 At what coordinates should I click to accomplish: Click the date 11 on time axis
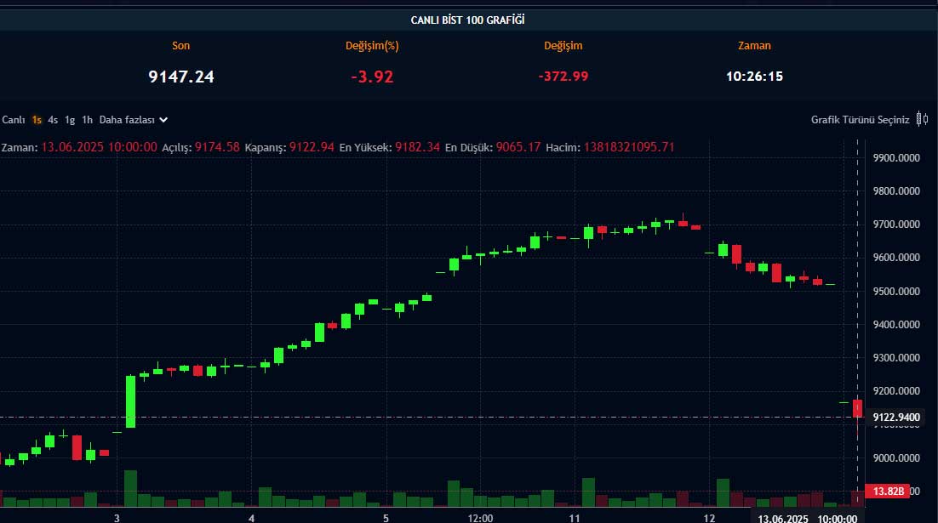575,518
